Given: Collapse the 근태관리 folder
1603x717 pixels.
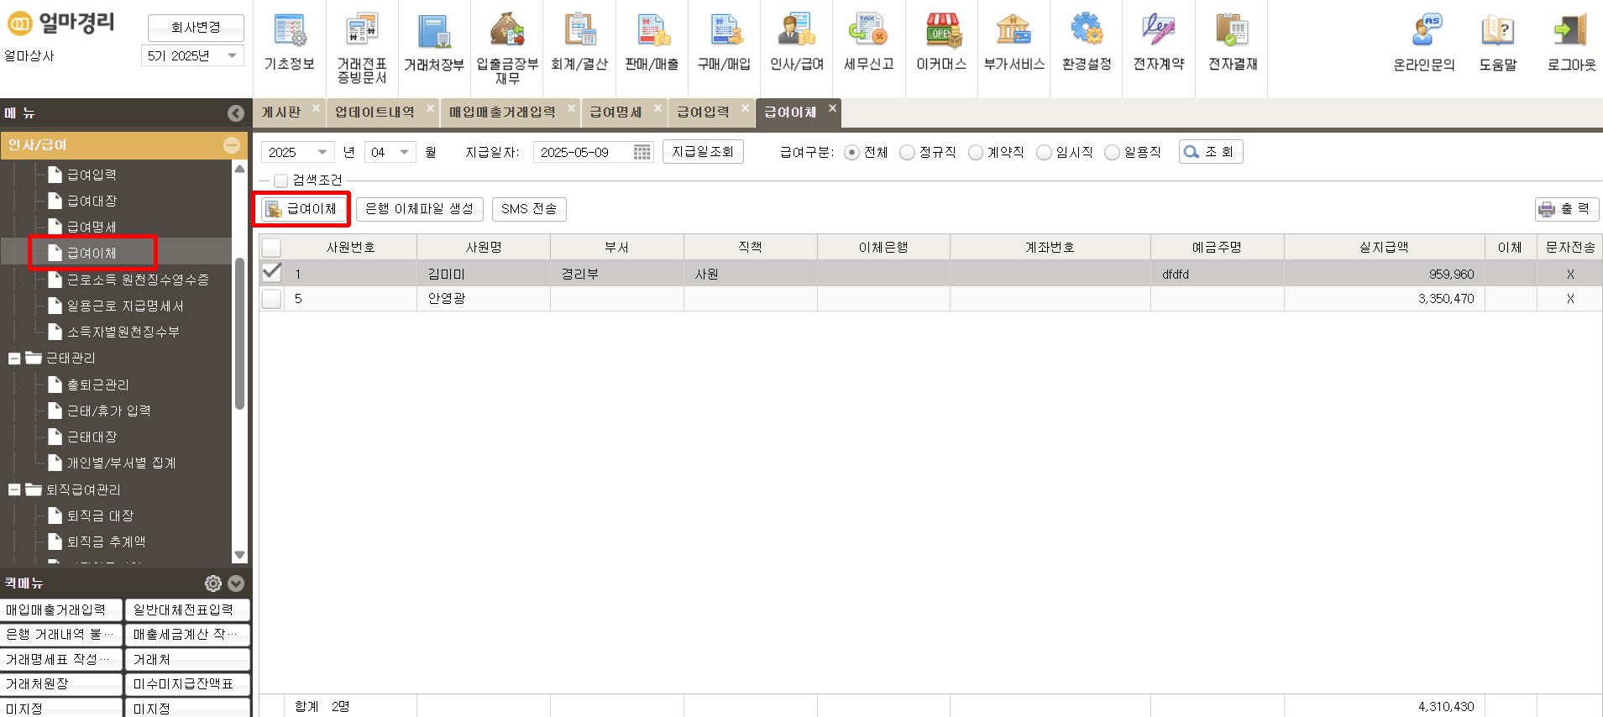Looking at the screenshot, I should (x=14, y=358).
